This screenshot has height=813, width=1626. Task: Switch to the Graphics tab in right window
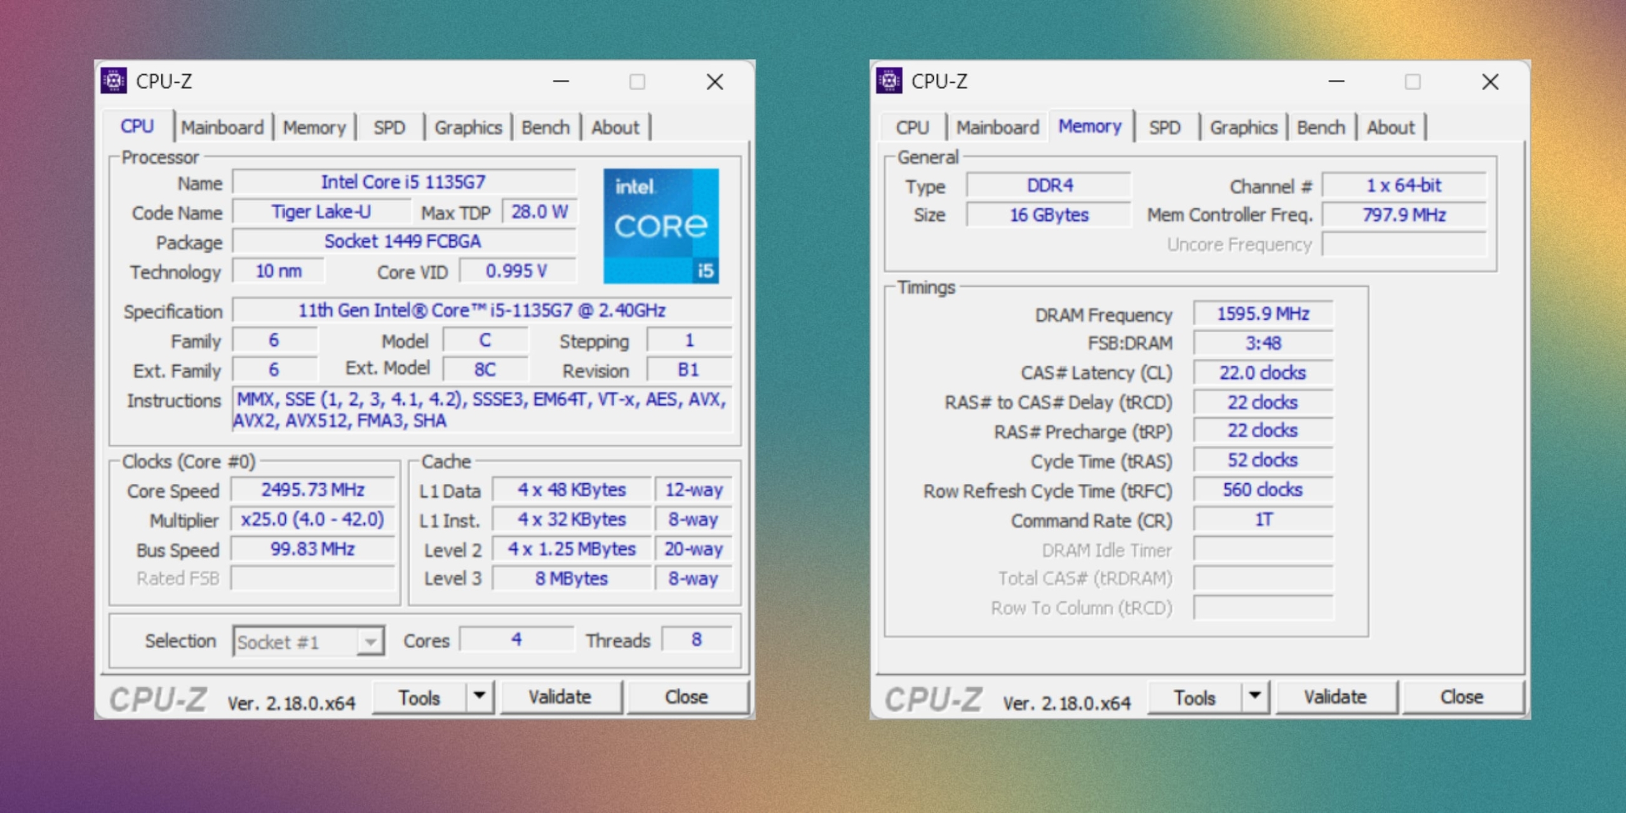[x=1243, y=127]
